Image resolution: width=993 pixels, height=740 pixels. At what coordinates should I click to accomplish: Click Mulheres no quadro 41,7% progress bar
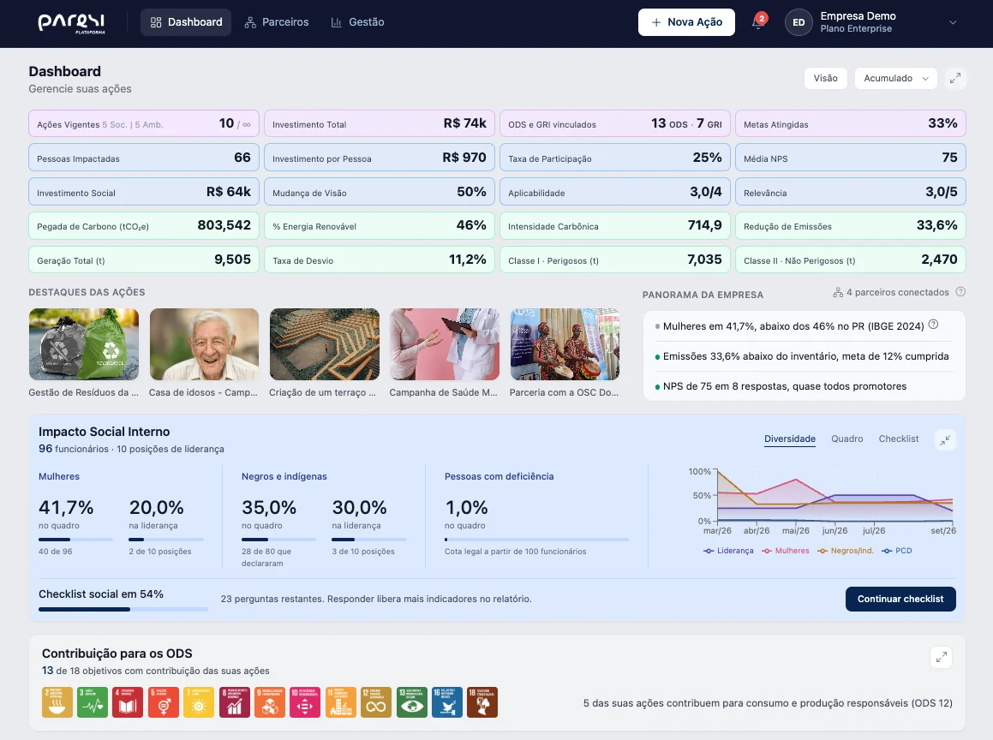click(75, 540)
